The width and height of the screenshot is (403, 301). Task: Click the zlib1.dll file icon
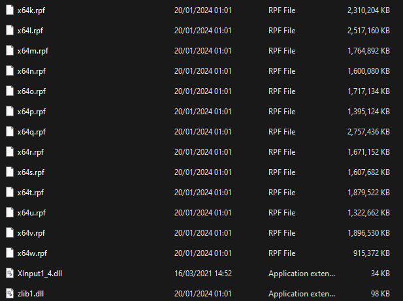[x=10, y=294]
